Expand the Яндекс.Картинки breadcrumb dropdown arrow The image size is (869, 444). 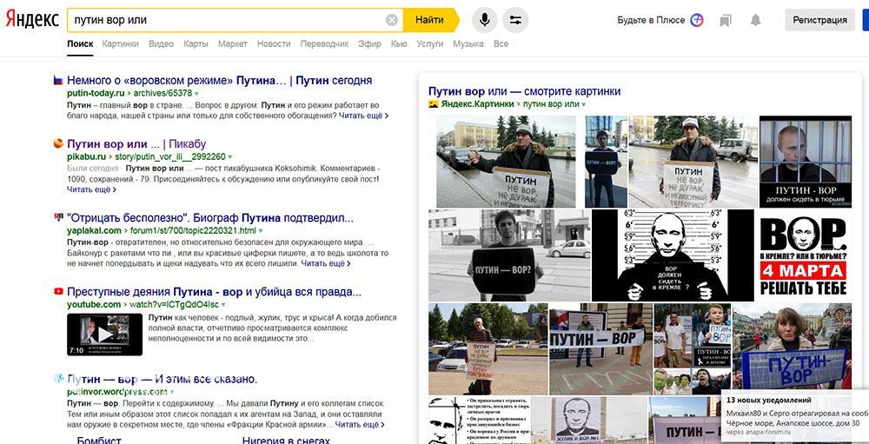tap(583, 104)
